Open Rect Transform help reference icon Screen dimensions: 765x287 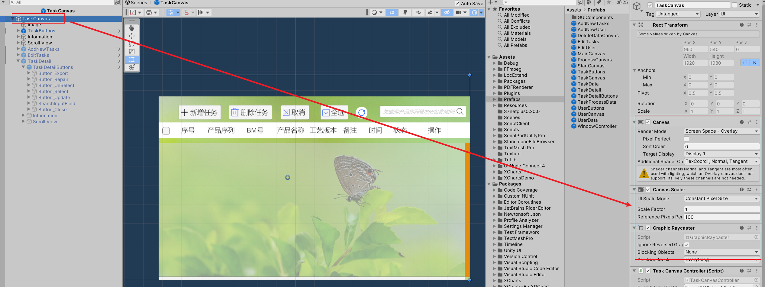click(742, 25)
